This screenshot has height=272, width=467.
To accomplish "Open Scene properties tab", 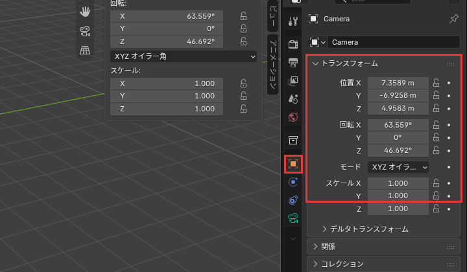I will pyautogui.click(x=293, y=99).
